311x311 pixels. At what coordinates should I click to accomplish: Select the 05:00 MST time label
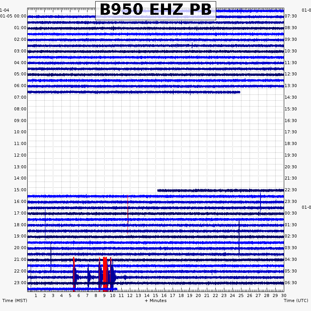[20, 74]
